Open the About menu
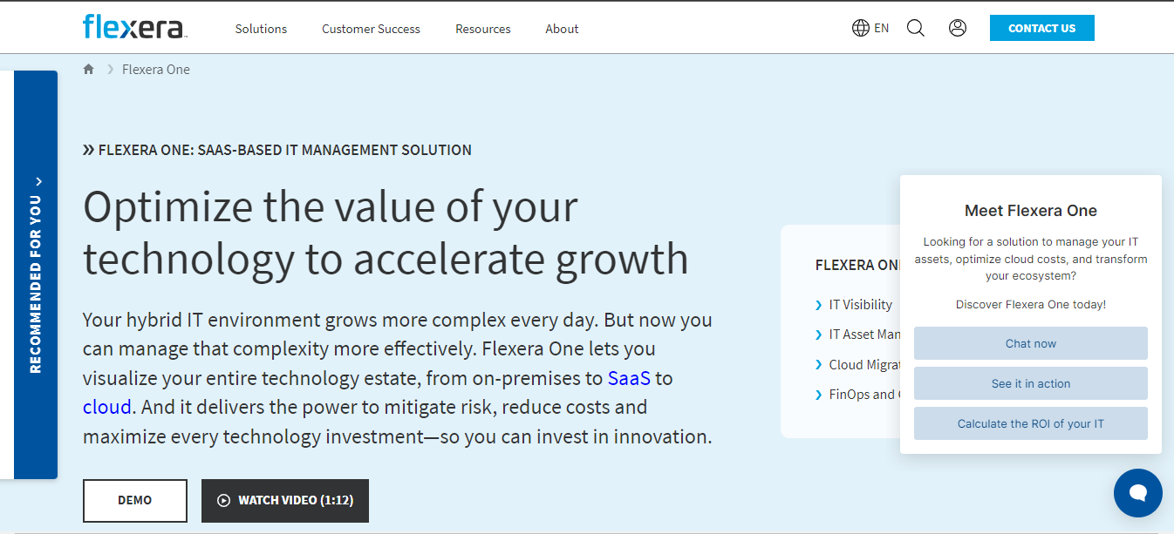Image resolution: width=1174 pixels, height=534 pixels. (562, 29)
